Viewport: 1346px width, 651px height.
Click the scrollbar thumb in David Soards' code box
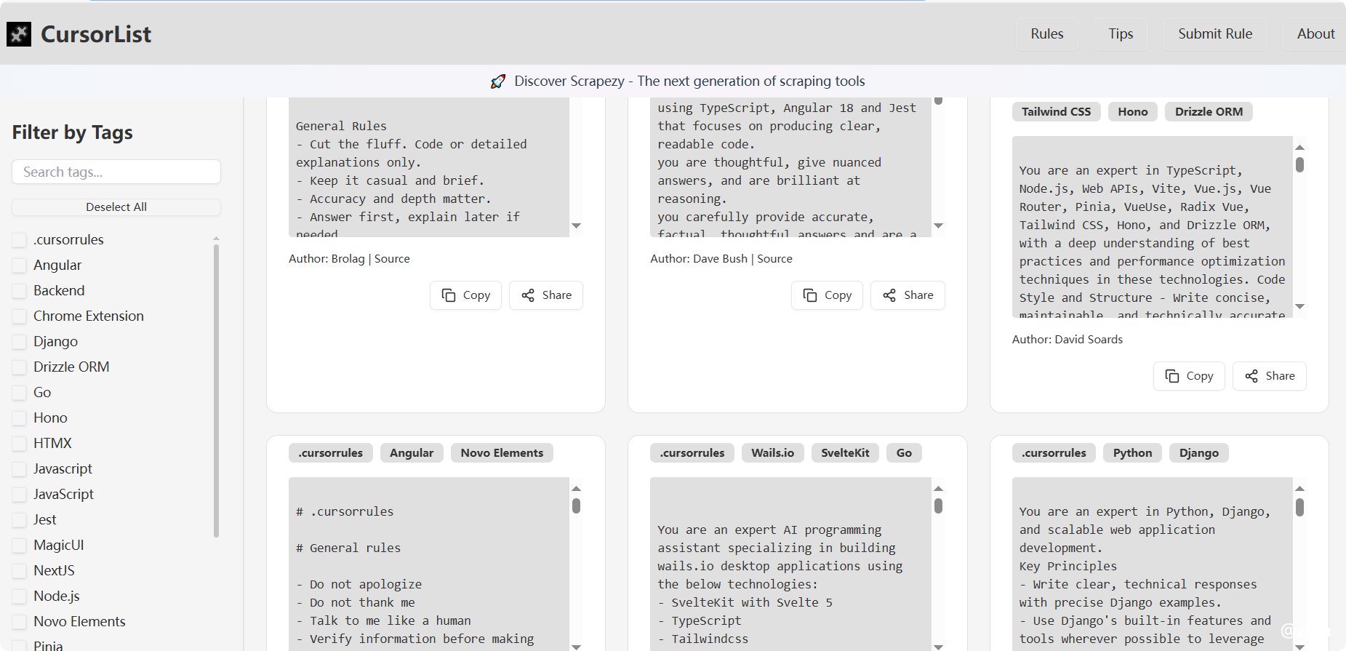pos(1300,165)
